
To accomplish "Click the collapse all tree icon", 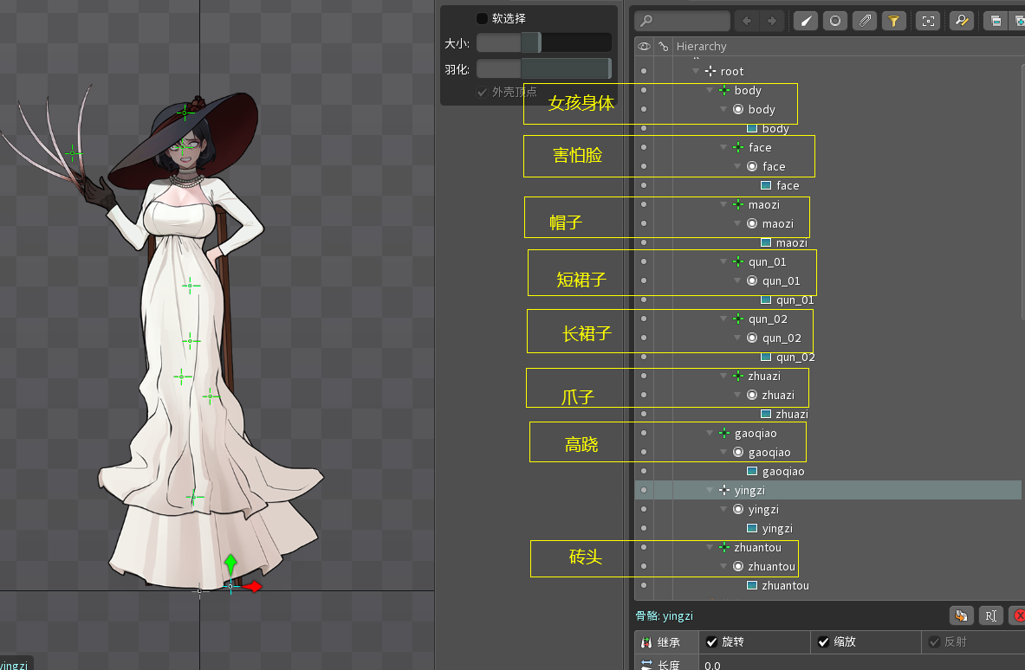I will click(x=996, y=21).
